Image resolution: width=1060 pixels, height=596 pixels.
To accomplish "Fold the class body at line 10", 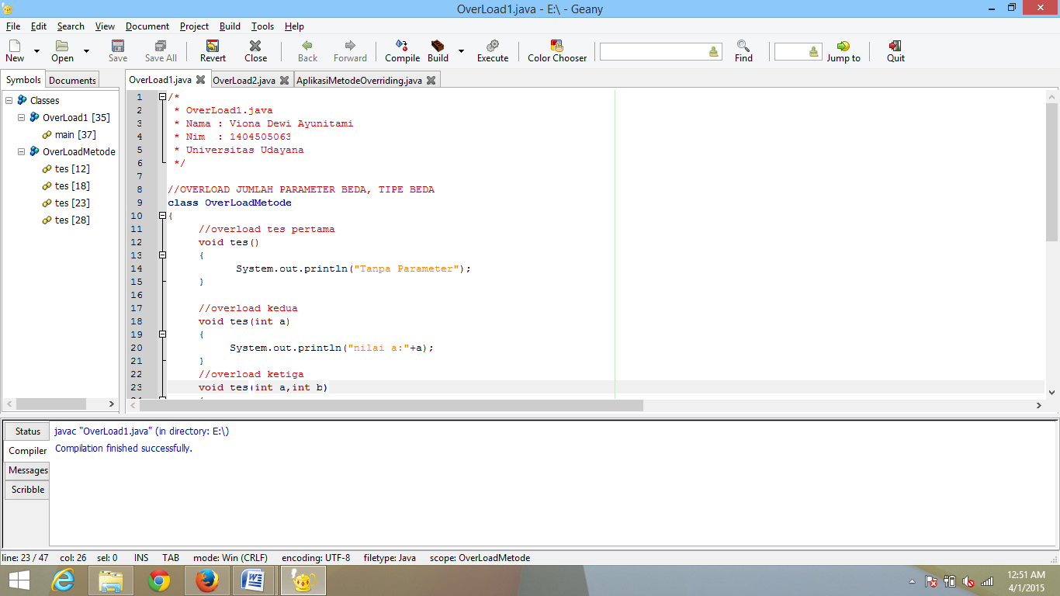I will click(x=162, y=216).
